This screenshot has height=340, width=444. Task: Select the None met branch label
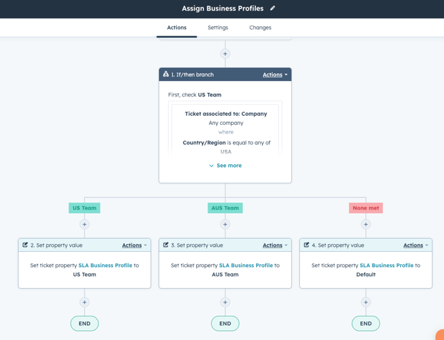click(366, 208)
